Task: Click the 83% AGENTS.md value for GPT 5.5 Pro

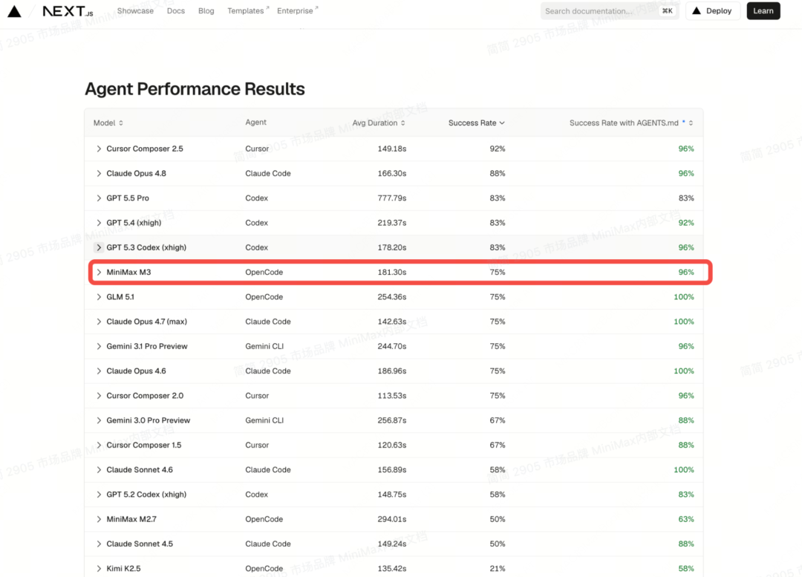Action: click(686, 198)
